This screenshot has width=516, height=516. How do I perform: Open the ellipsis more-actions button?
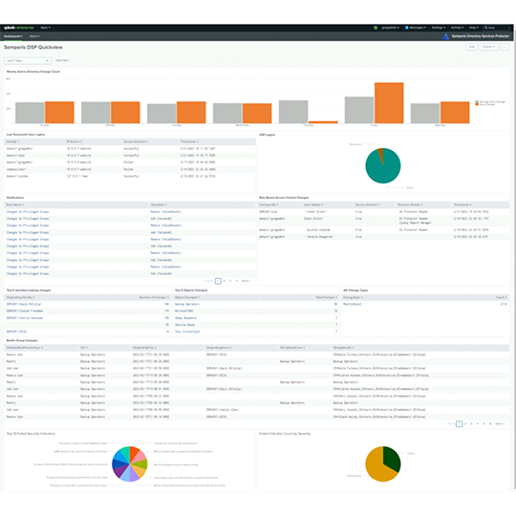coord(505,47)
